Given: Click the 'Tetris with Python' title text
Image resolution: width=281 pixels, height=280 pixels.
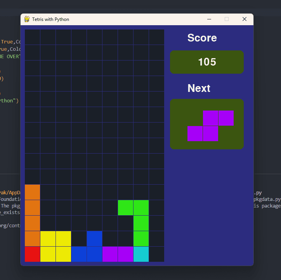Looking at the screenshot, I should coord(50,19).
